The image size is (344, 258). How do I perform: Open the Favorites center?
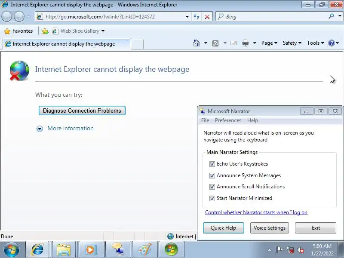(18, 31)
